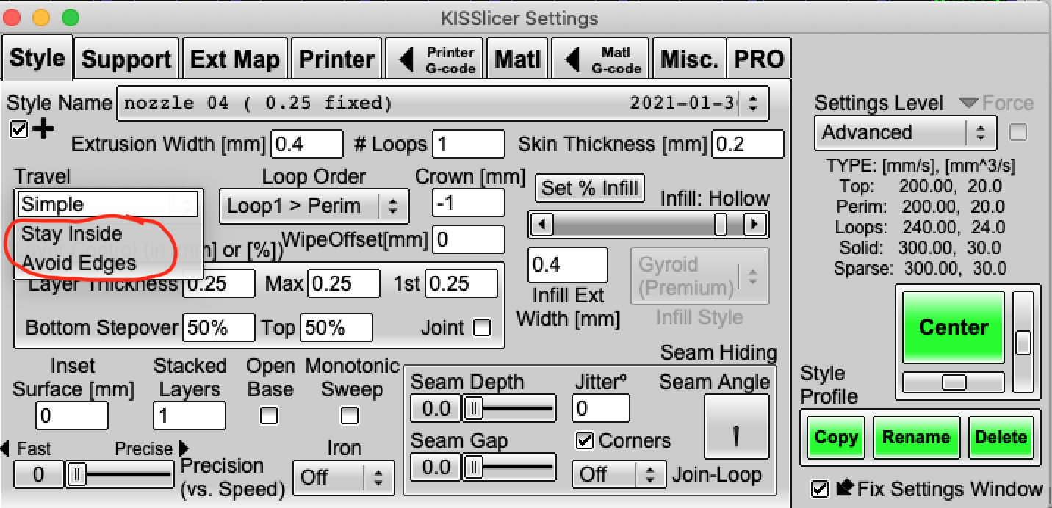1052x508 pixels.
Task: Click the Precise right-arrow by Precision slider
Action: pos(184,448)
